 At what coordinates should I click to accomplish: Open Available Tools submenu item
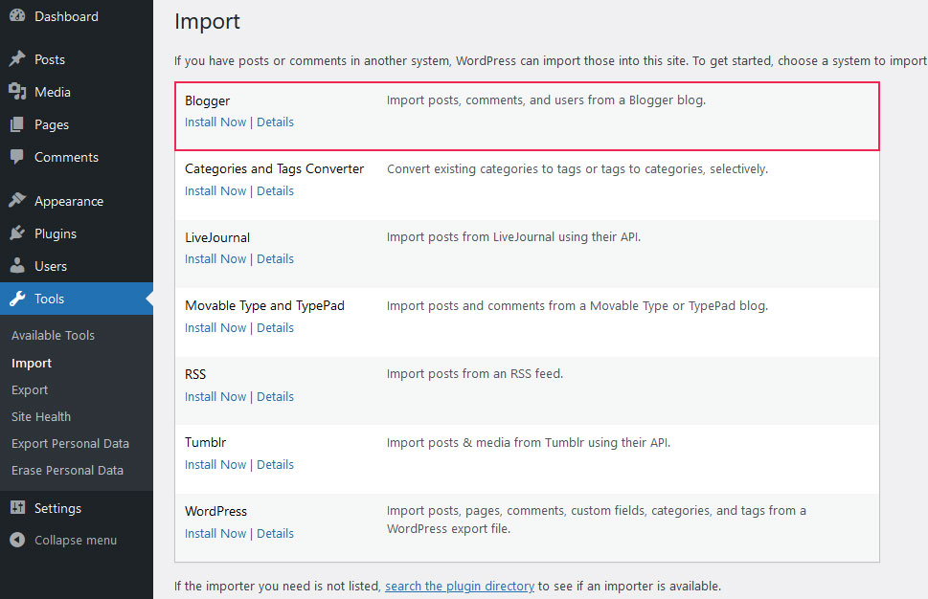tap(54, 335)
